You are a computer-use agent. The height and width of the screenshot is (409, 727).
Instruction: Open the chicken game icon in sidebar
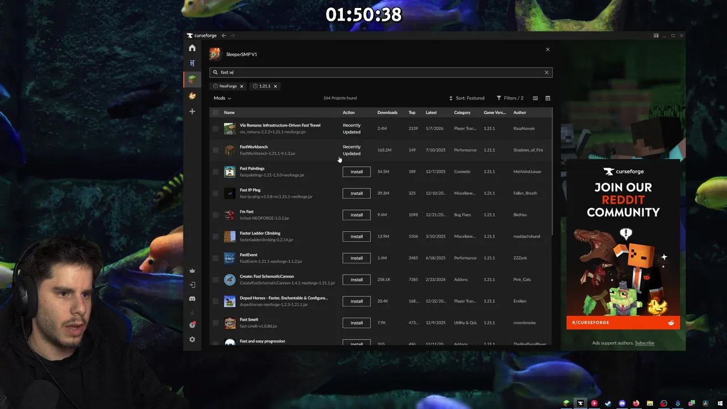tap(192, 96)
